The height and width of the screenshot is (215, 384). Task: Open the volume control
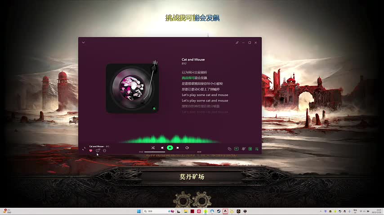point(187,148)
